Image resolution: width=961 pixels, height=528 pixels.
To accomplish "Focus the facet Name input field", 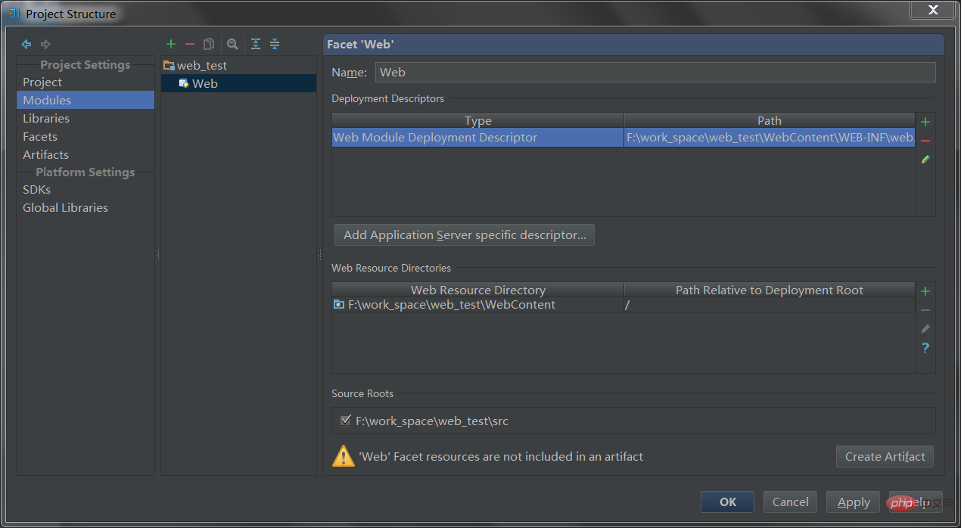I will (655, 73).
